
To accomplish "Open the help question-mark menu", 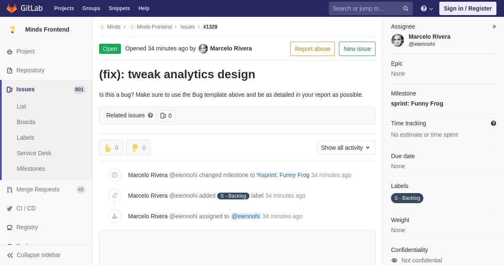I will point(427,8).
